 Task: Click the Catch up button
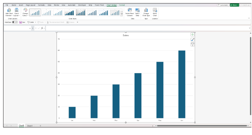coord(245,5)
